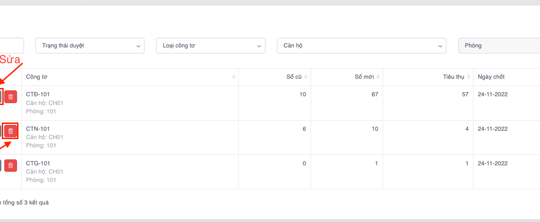Sort the Số cũ column
Image resolution: width=540 pixels, height=222 pixels.
click(x=306, y=76)
